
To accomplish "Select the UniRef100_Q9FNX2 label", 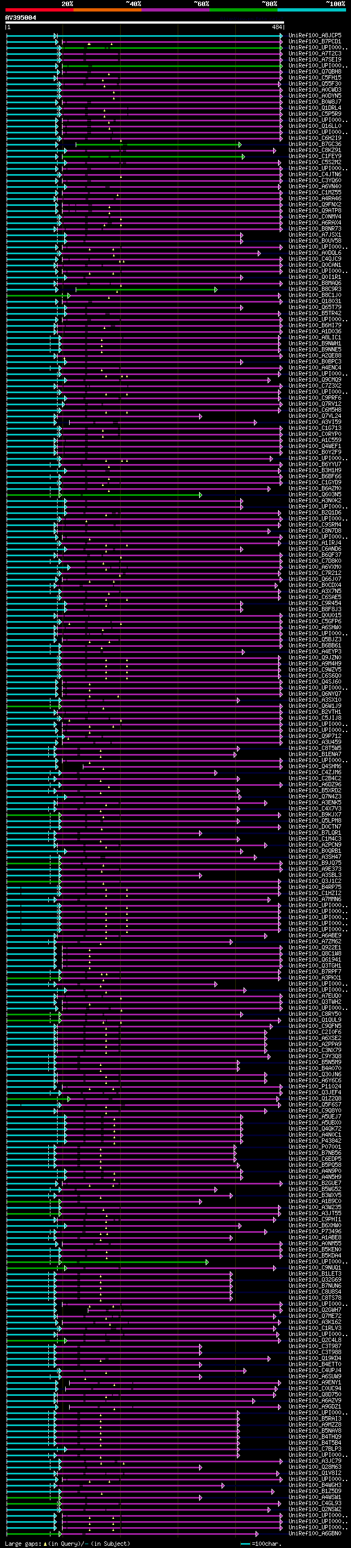I will (x=315, y=204).
